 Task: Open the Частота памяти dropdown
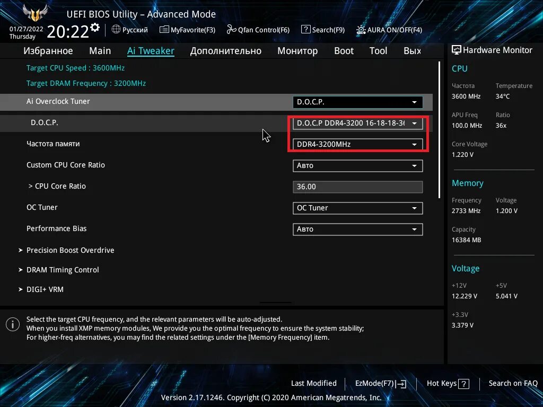pos(358,144)
